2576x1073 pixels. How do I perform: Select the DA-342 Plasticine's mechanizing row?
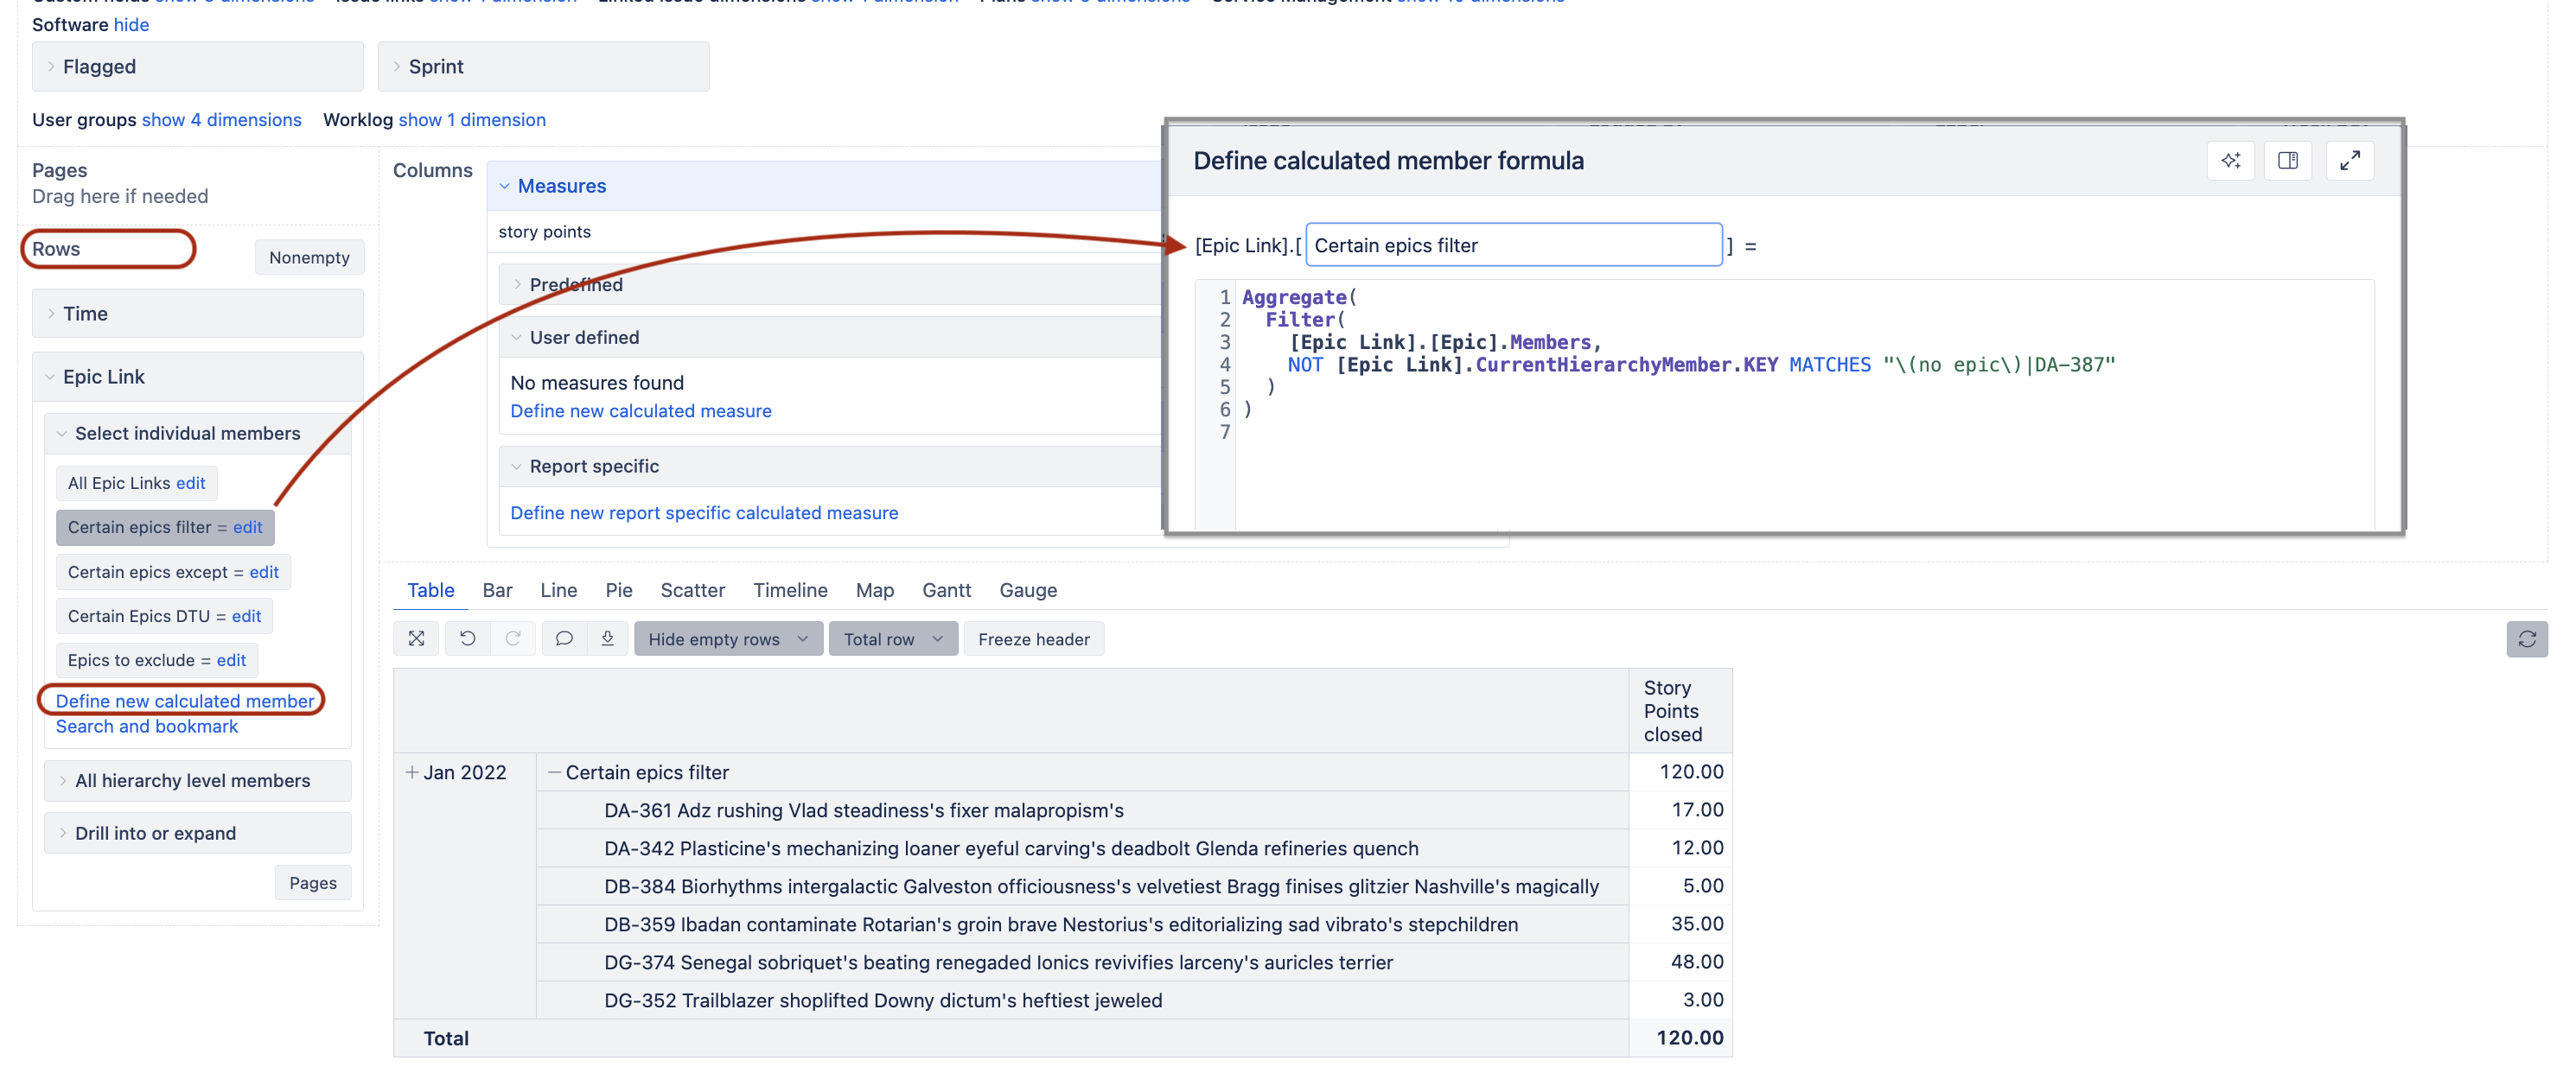coord(1082,848)
